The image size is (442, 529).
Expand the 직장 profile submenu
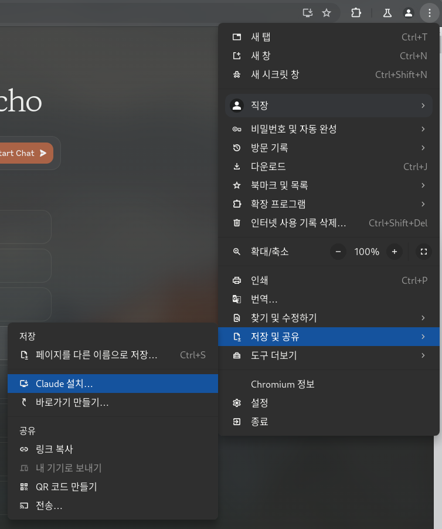(x=328, y=106)
